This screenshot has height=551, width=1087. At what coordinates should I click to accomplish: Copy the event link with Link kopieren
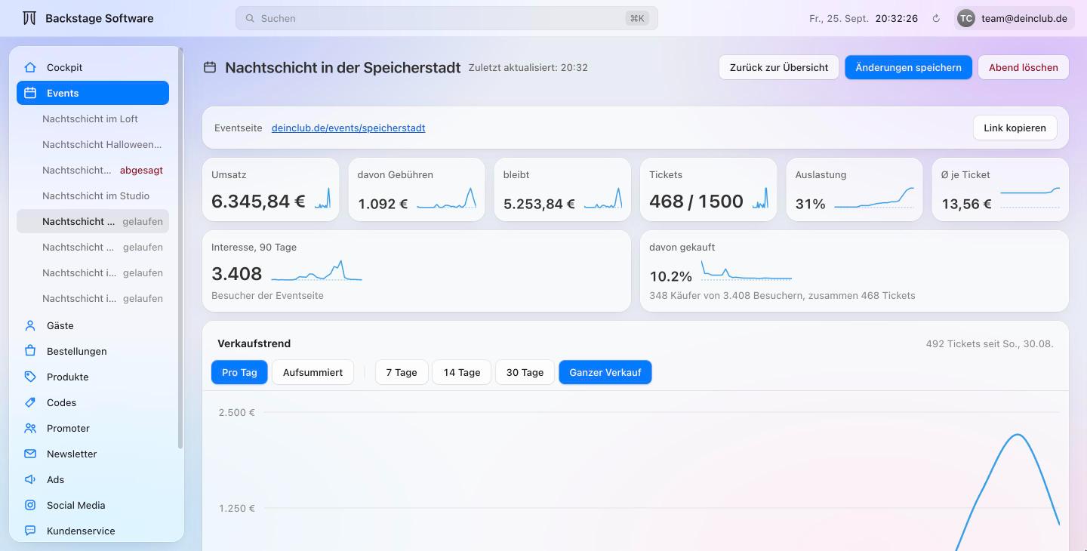pos(1015,128)
